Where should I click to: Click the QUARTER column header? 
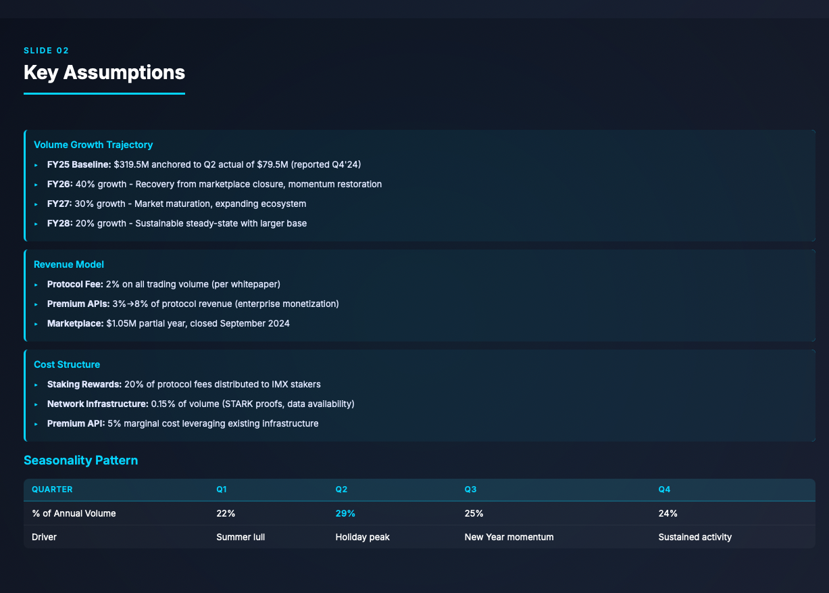(x=52, y=490)
